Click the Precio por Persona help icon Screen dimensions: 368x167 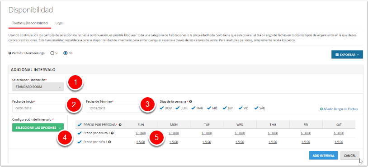click(120, 125)
